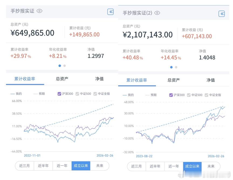
Task: Click the 手抄报实证(2) portfolio title
Action: coord(138,13)
